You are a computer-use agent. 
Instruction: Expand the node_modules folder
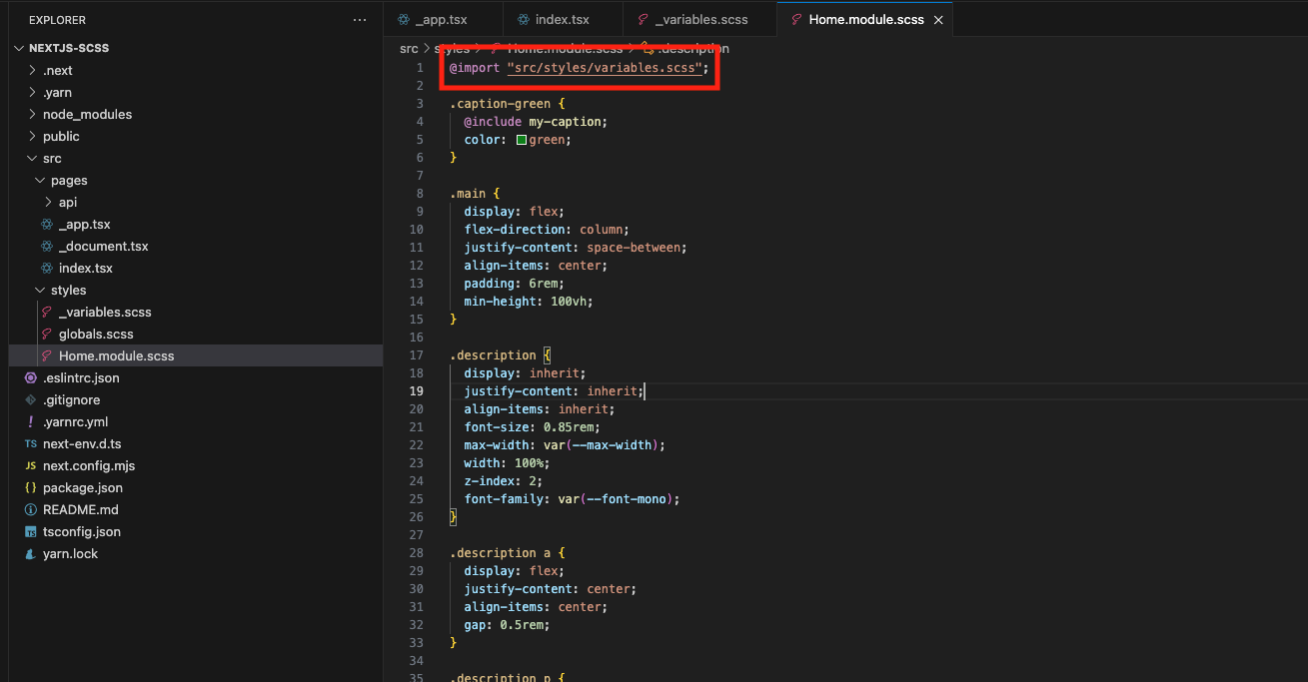tap(32, 115)
